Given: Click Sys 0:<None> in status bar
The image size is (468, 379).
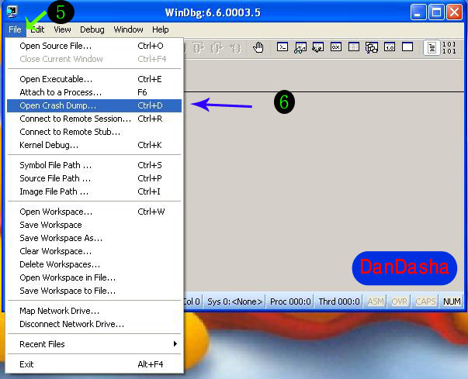Looking at the screenshot, I should [x=235, y=301].
